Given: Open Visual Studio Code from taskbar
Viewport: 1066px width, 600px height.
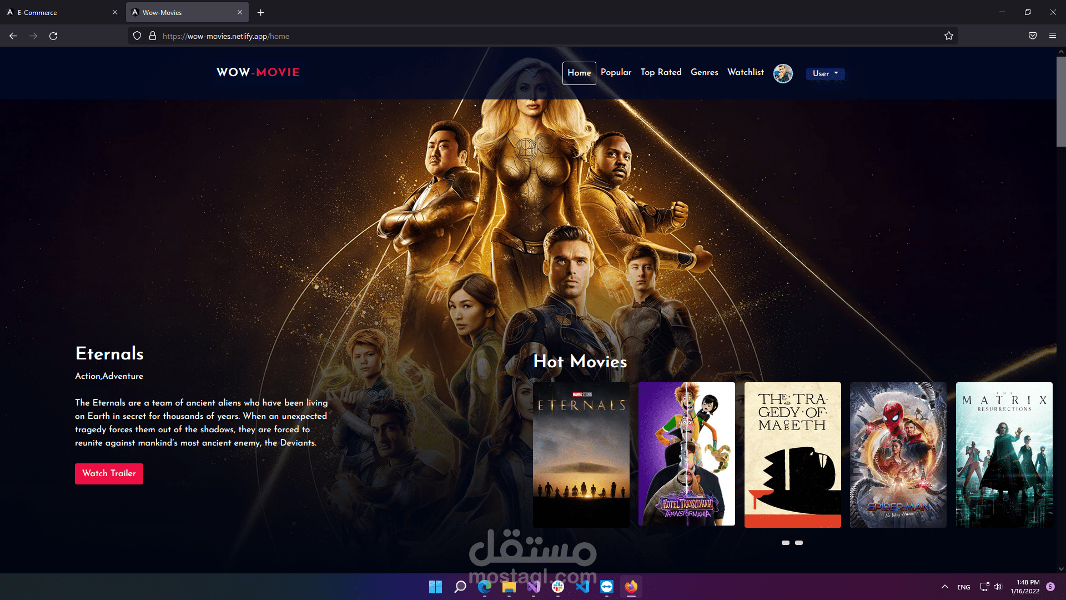Looking at the screenshot, I should (x=582, y=587).
